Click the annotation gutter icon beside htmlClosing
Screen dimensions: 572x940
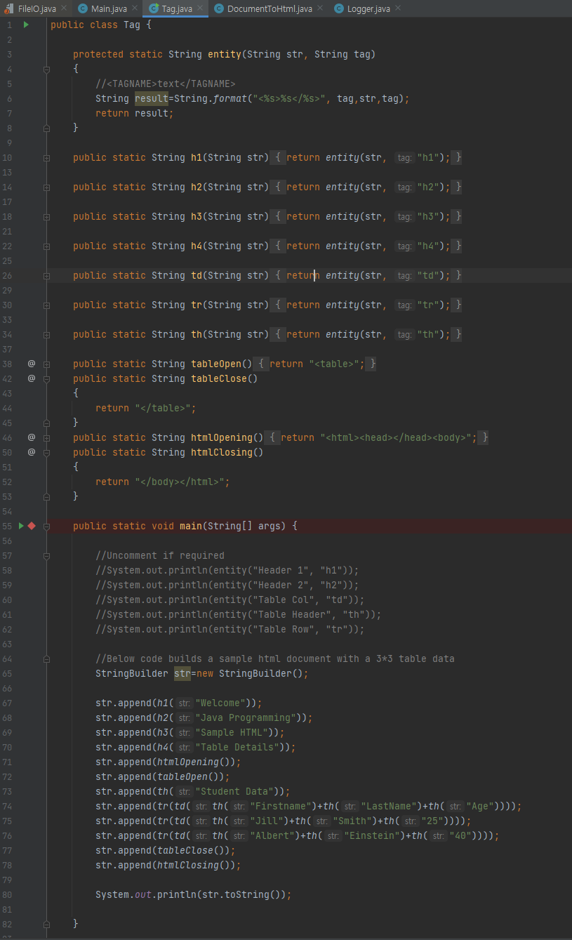tap(29, 451)
